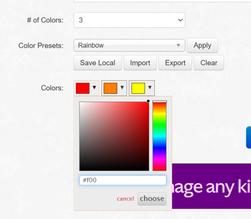Viewport: 251px width, 219px height.
Task: Select the red color swatch
Action: point(83,88)
